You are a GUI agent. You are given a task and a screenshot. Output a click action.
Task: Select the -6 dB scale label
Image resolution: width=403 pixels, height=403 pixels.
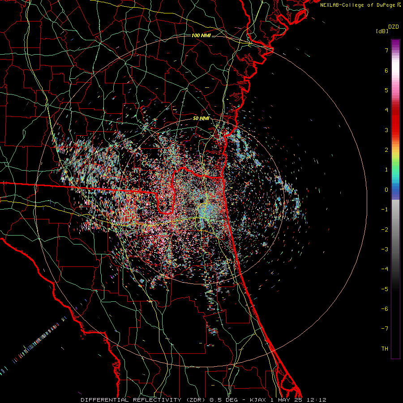385,309
